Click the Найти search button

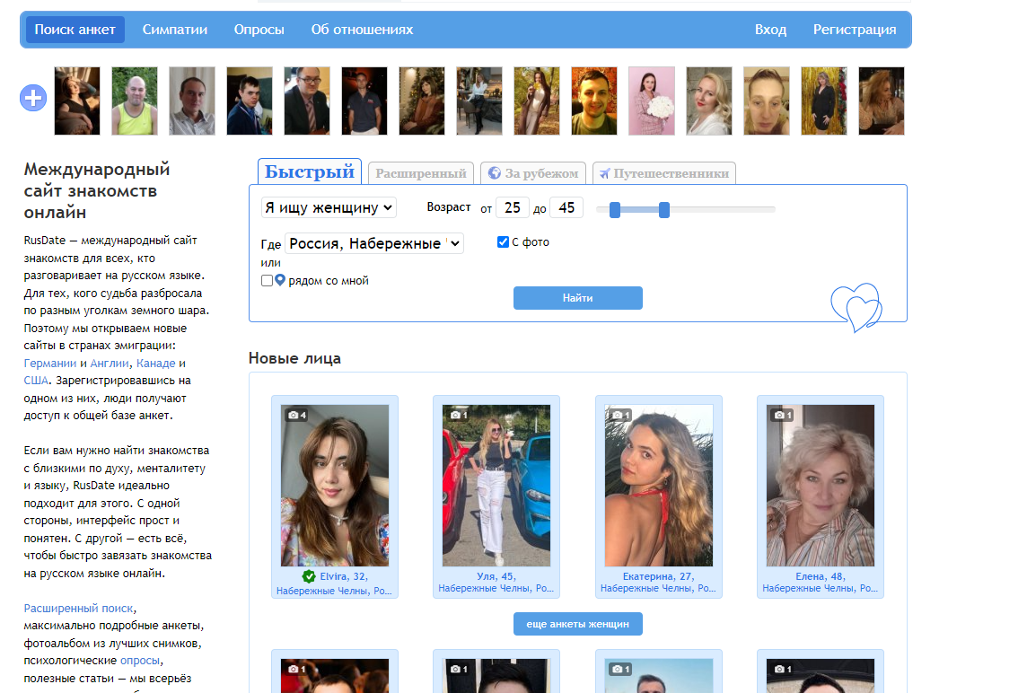pos(578,298)
